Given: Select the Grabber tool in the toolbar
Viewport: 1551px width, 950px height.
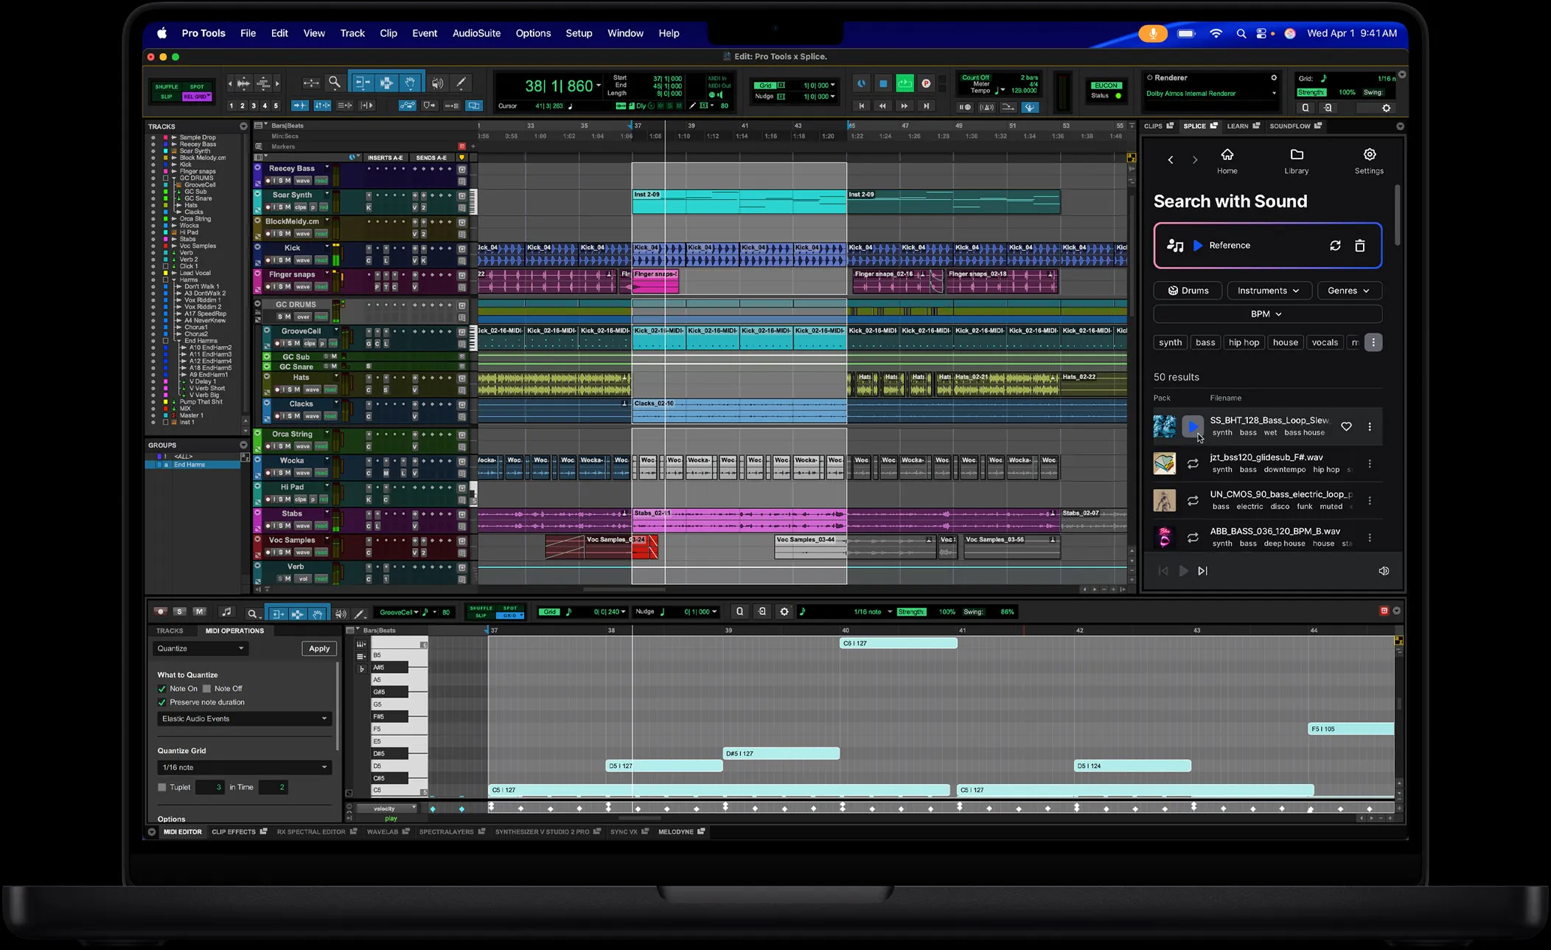Looking at the screenshot, I should pos(411,82).
